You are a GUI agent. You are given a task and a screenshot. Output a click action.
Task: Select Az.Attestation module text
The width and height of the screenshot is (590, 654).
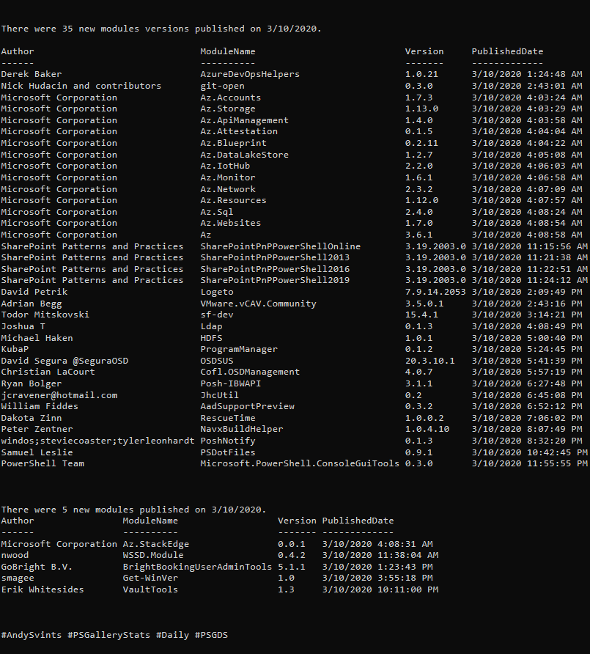pyautogui.click(x=239, y=131)
